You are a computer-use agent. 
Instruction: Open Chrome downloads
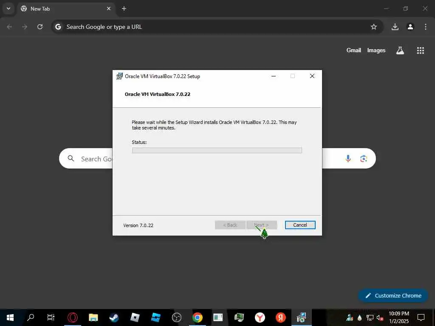point(395,27)
